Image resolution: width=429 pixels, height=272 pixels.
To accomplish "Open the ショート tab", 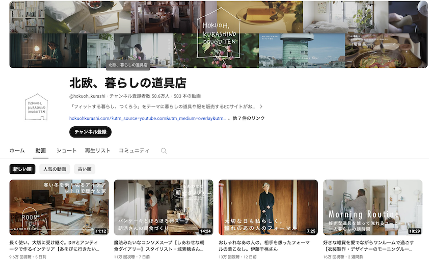I will [66, 150].
